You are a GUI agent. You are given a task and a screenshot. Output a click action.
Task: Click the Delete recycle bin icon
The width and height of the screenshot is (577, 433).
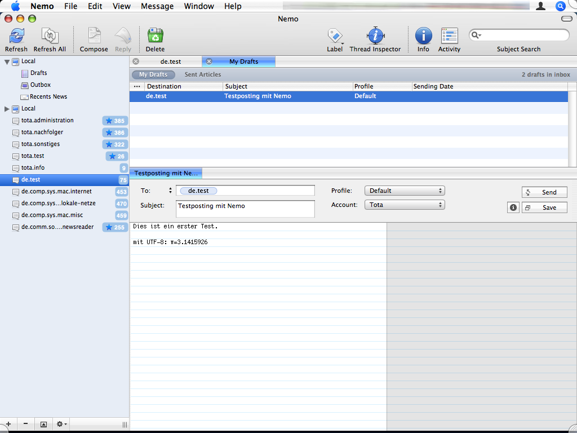(x=155, y=36)
